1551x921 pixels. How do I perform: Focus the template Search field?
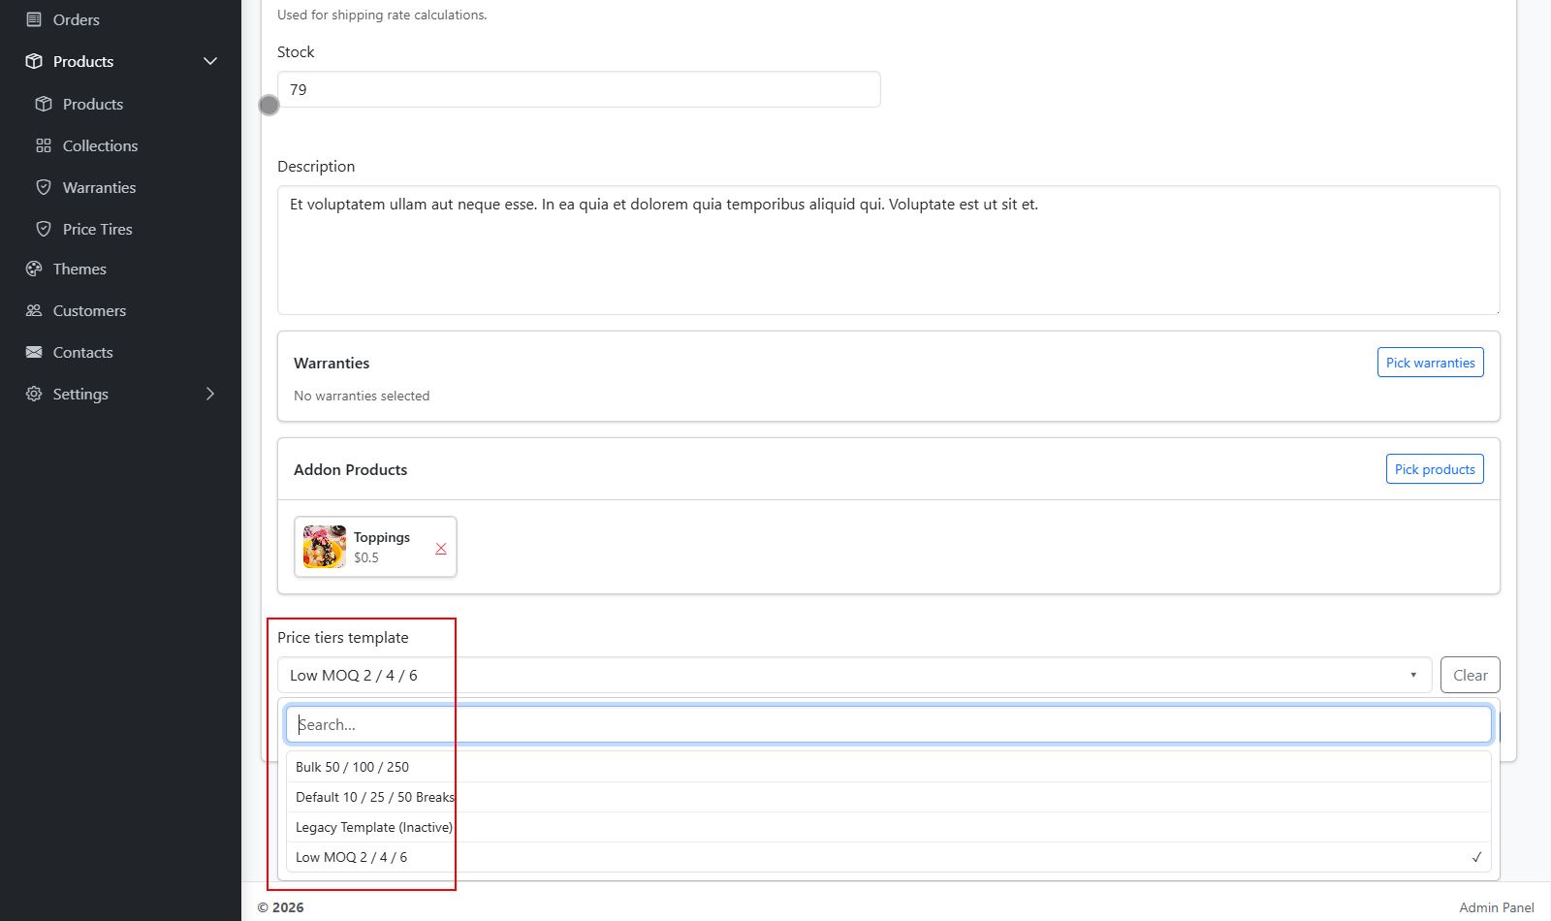tap(888, 724)
